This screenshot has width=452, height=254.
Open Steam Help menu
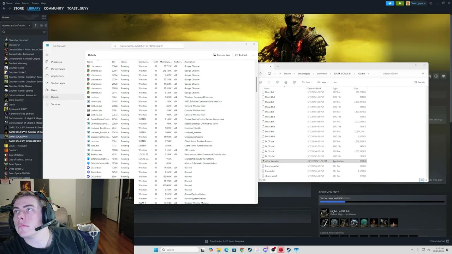pos(43,3)
